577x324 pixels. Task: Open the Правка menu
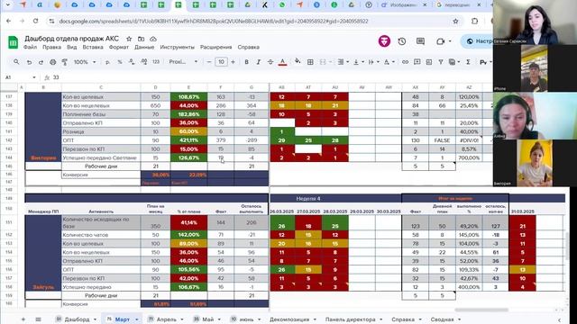tap(51, 47)
